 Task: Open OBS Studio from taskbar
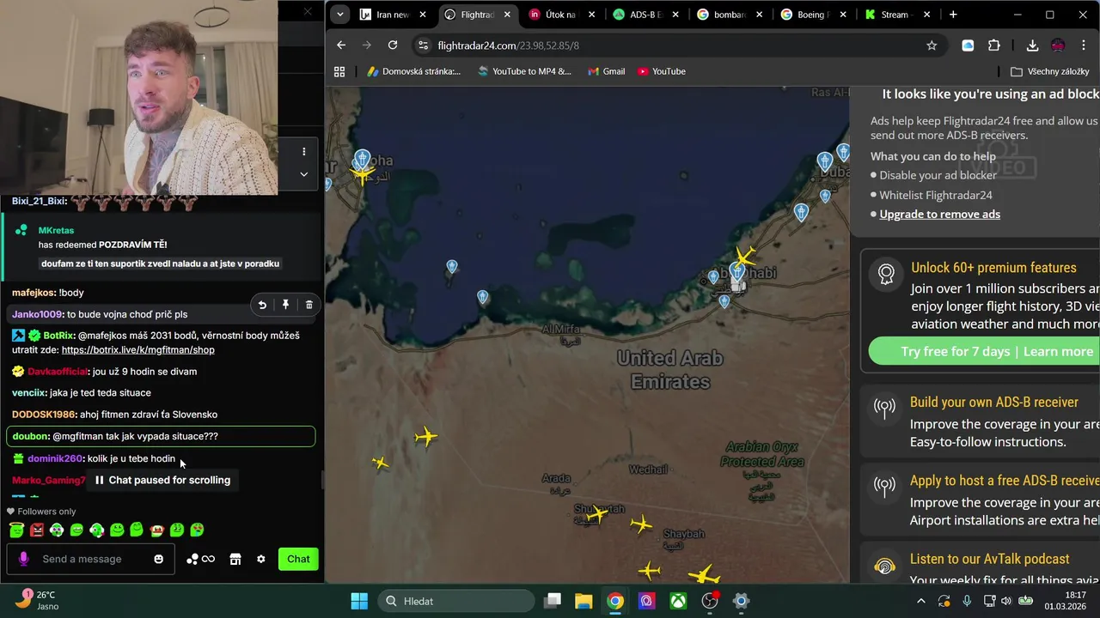coord(710,601)
